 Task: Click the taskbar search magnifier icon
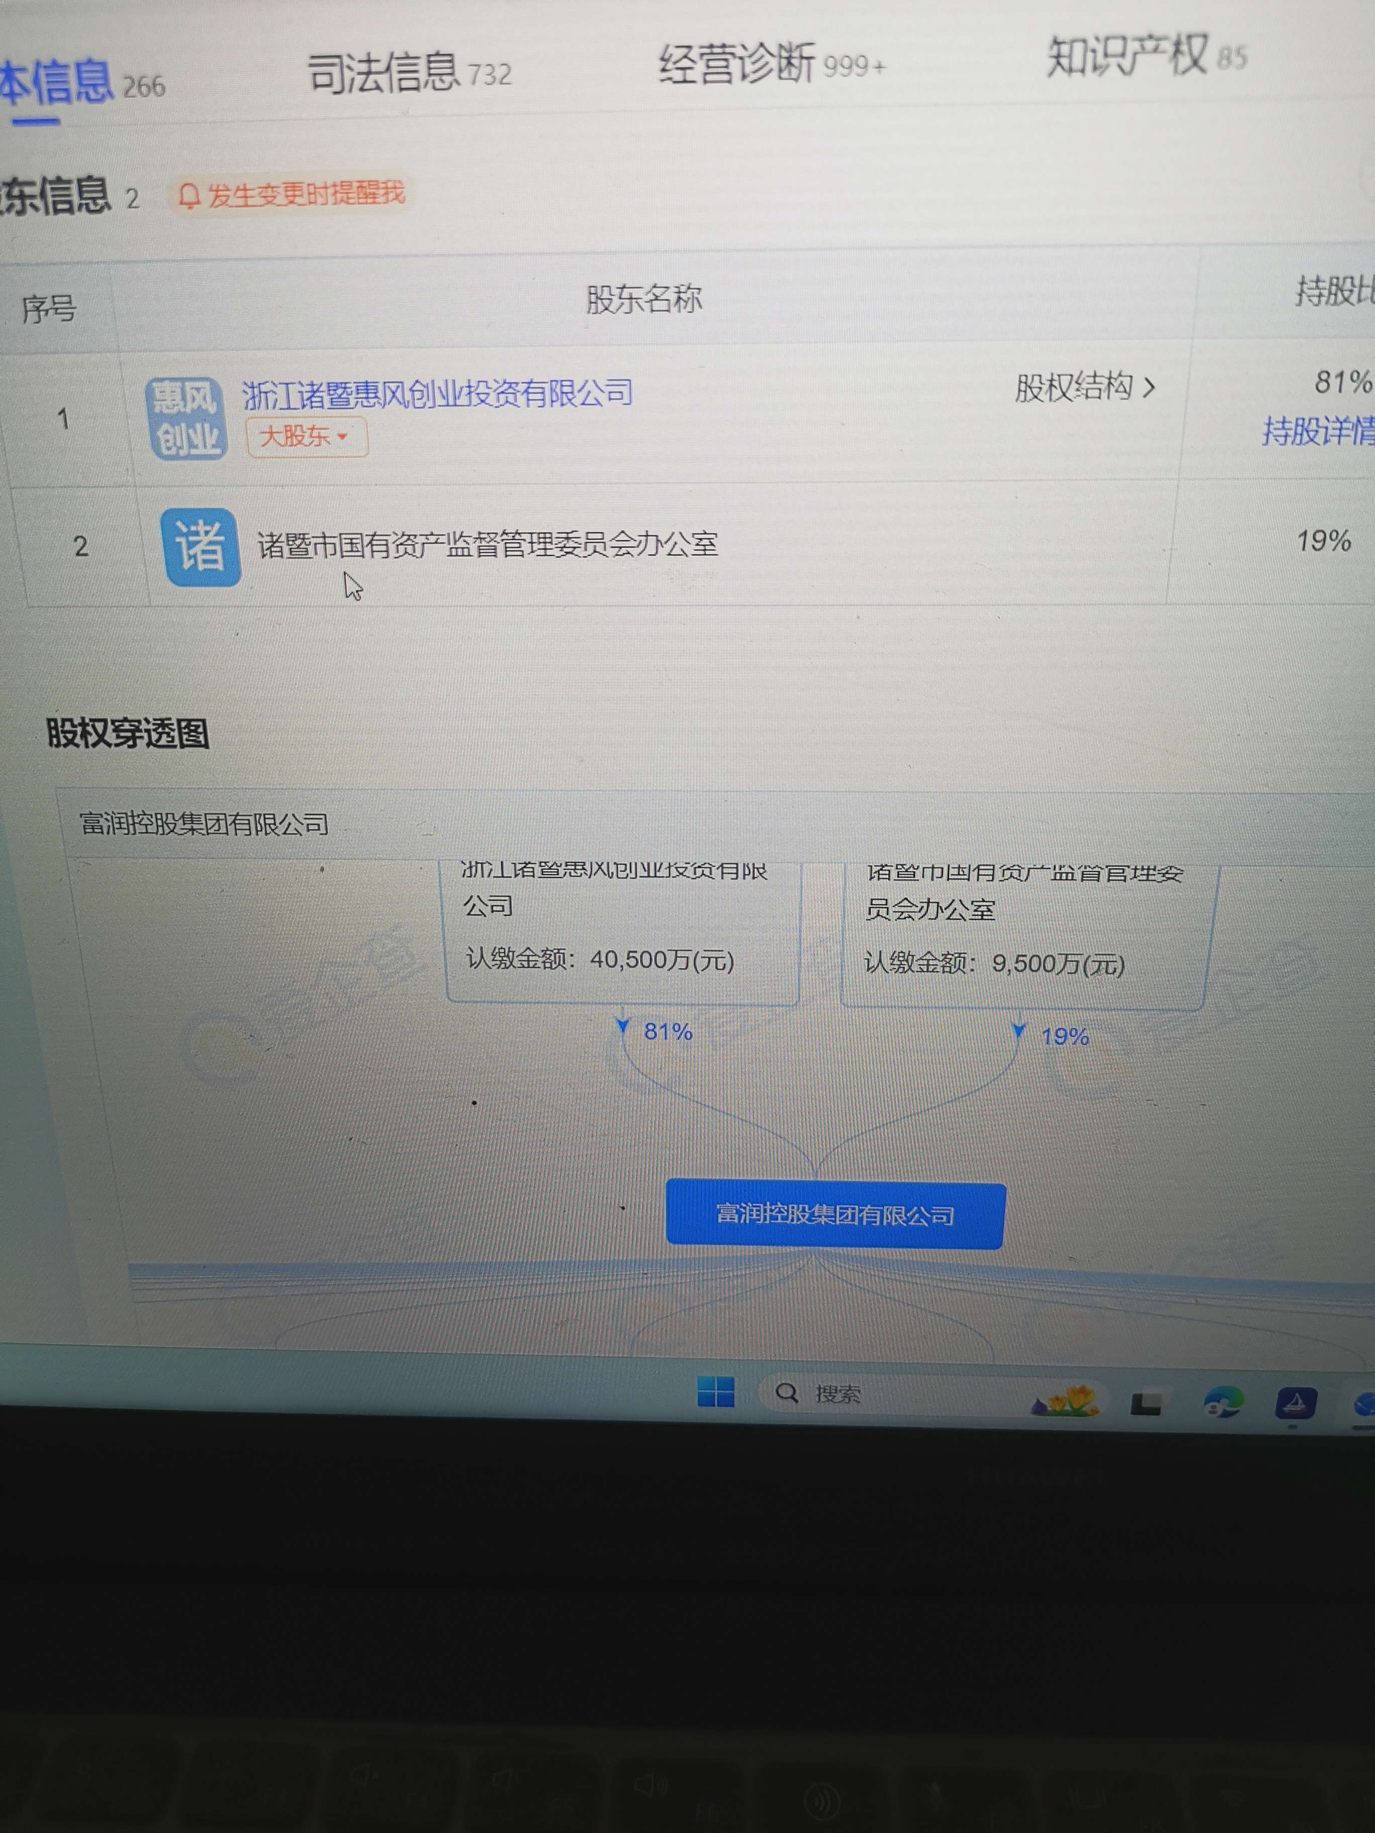click(785, 1392)
